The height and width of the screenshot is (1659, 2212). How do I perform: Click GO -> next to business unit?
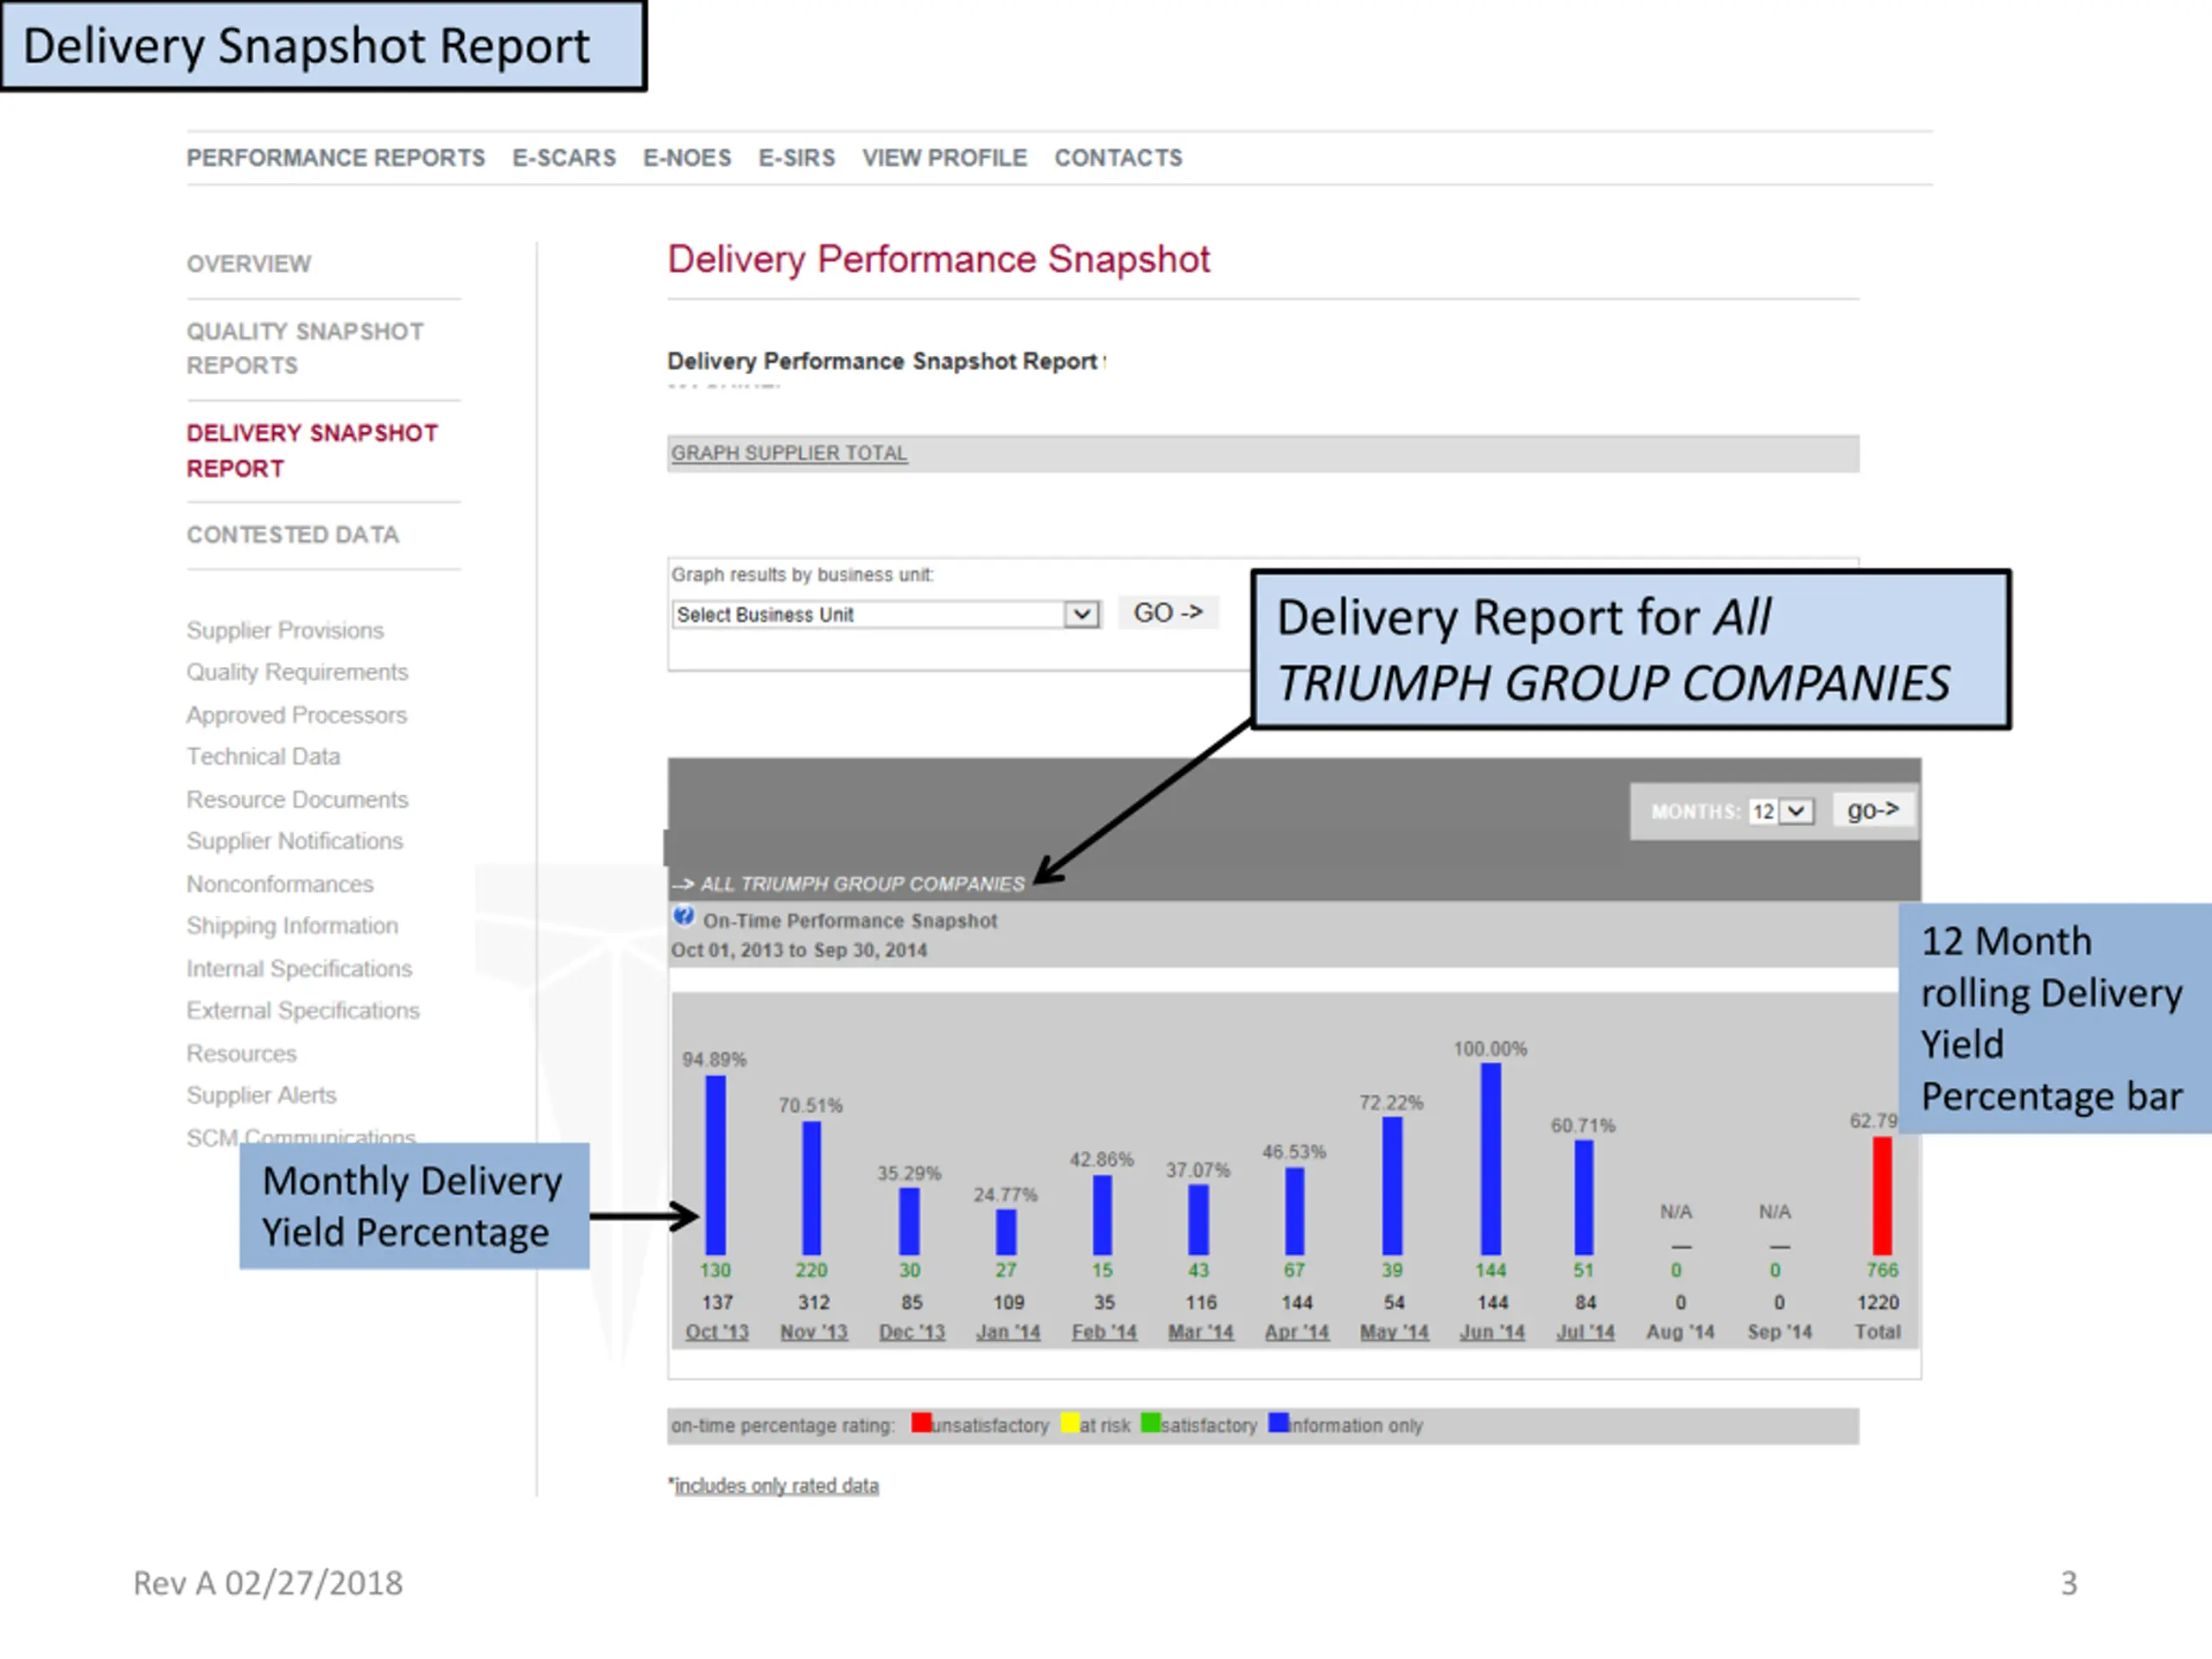click(x=1167, y=612)
